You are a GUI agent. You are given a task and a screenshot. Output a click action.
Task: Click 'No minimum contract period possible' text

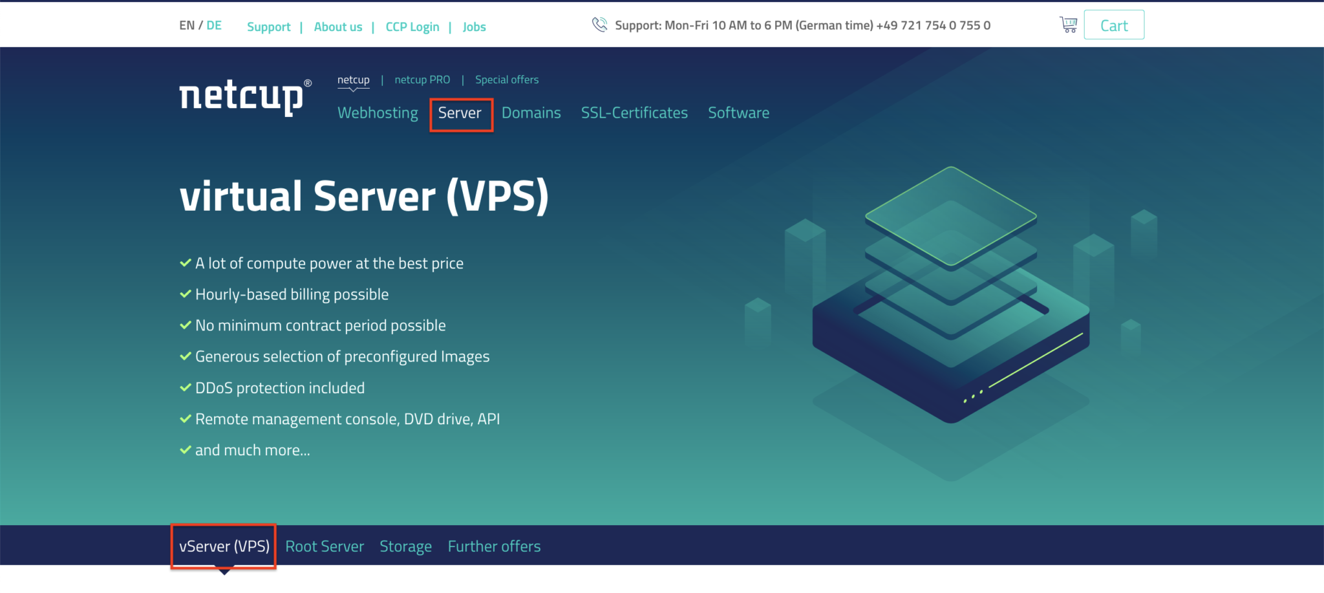tap(320, 325)
